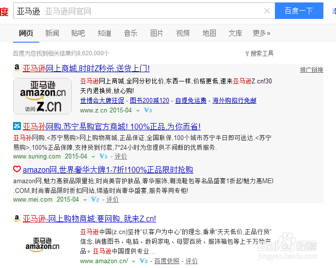Screen dimensions: 336x268
Task: Click the V2 badge beside www.mei.com
Action: click(x=95, y=199)
